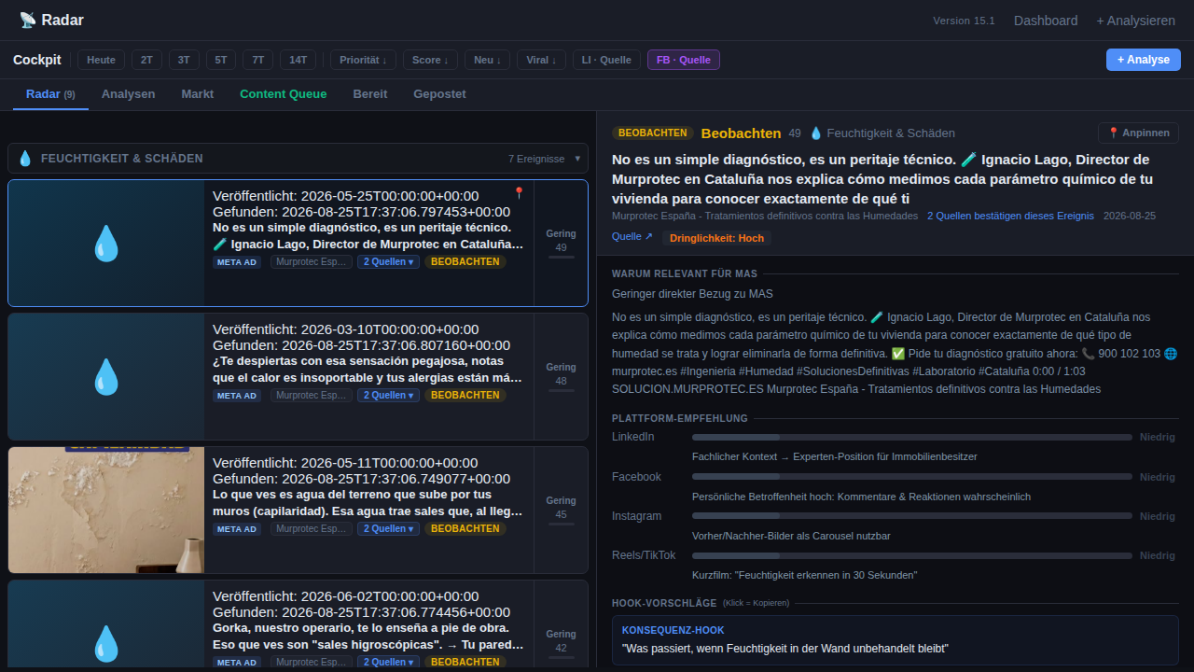This screenshot has width=1194, height=672.
Task: Click the BEOBACHTEN badge on the 'Lo que ves' card
Action: click(x=465, y=529)
